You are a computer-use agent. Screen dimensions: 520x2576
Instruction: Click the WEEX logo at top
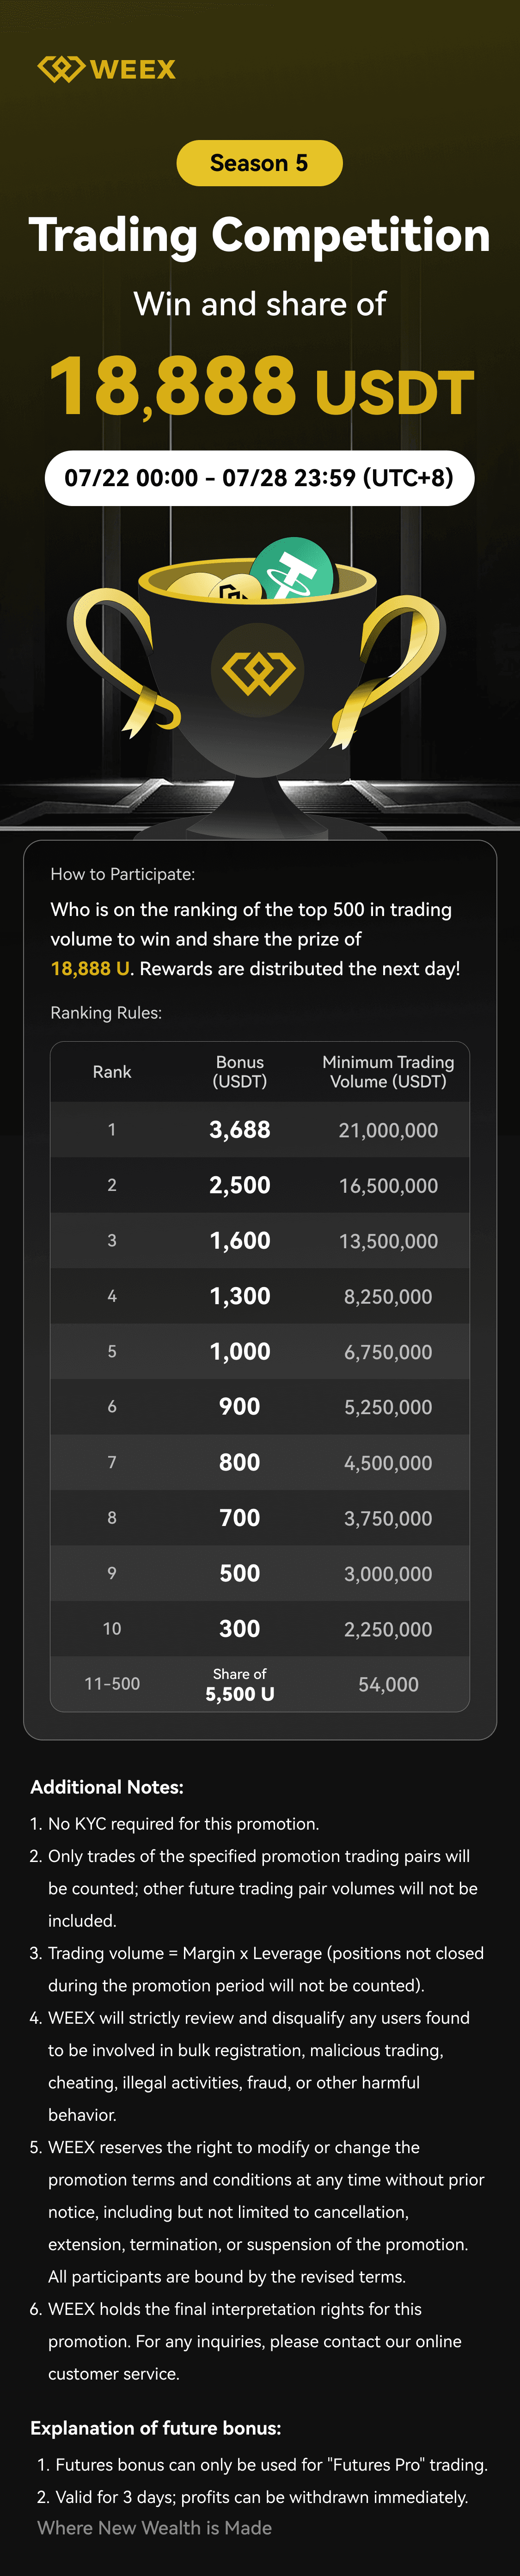click(107, 69)
